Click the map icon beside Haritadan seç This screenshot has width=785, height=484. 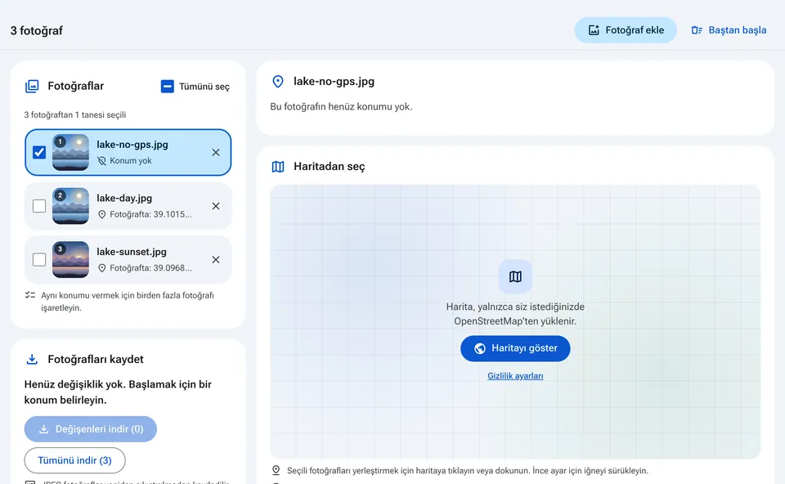pyautogui.click(x=278, y=167)
